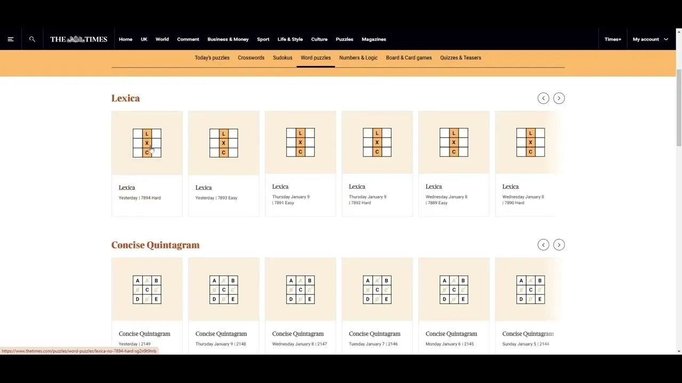682x383 pixels.
Task: Open Lexica 7894 Hard puzzle thumbnail
Action: point(147,143)
